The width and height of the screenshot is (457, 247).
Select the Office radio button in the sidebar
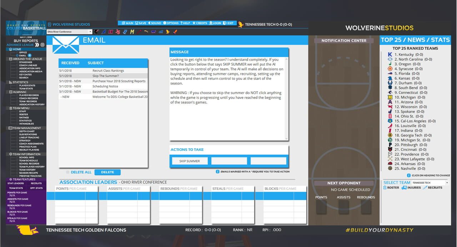pyautogui.click(x=17, y=53)
